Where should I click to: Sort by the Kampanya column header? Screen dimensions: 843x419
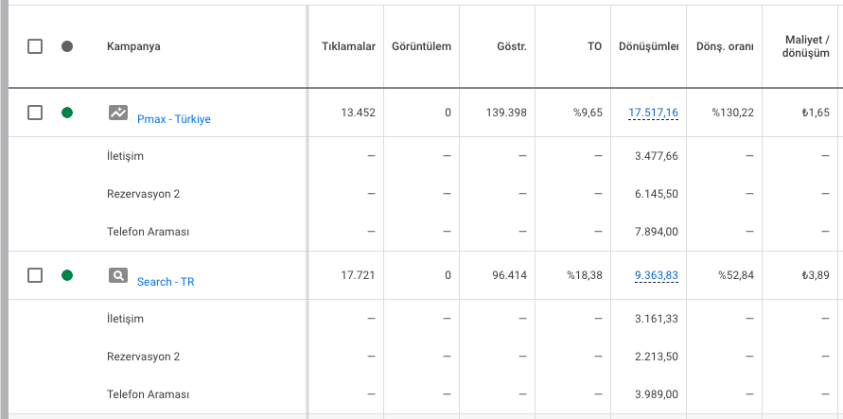point(133,46)
